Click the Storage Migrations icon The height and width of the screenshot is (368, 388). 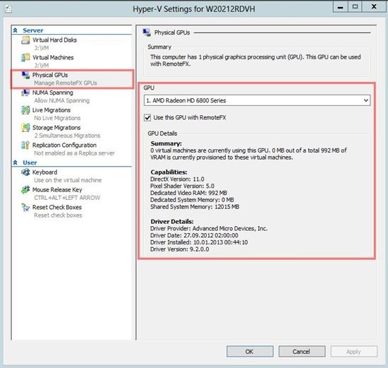(x=25, y=128)
